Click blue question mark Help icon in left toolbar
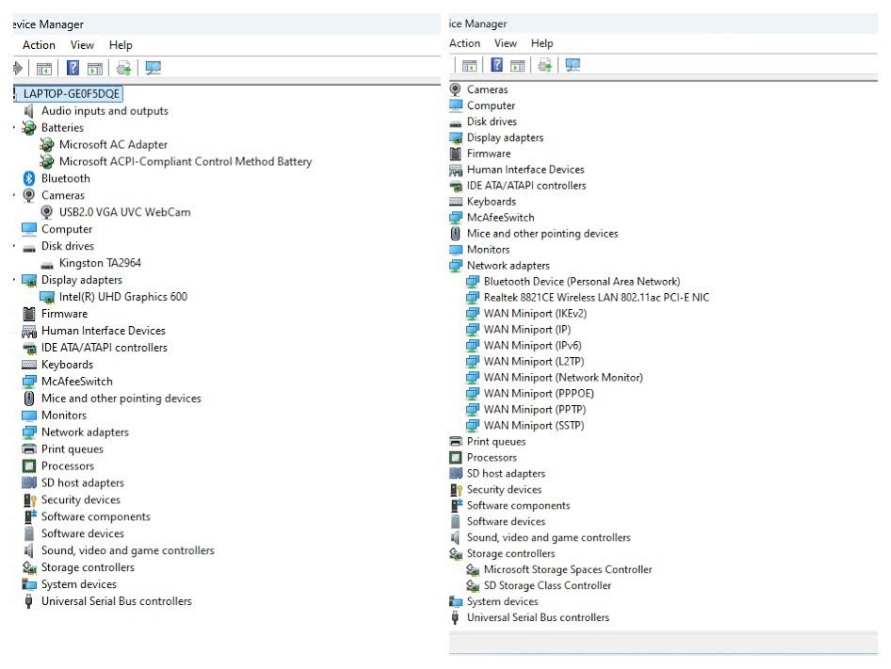The image size is (891, 669). (73, 68)
